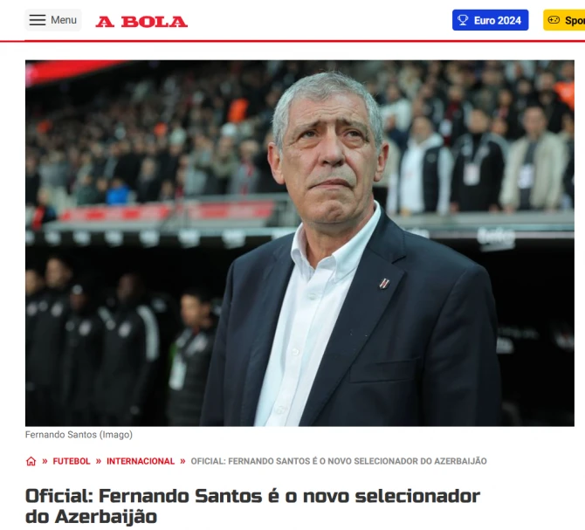Click the article headline about Azerbaijão
The image size is (585, 530).
click(x=252, y=506)
